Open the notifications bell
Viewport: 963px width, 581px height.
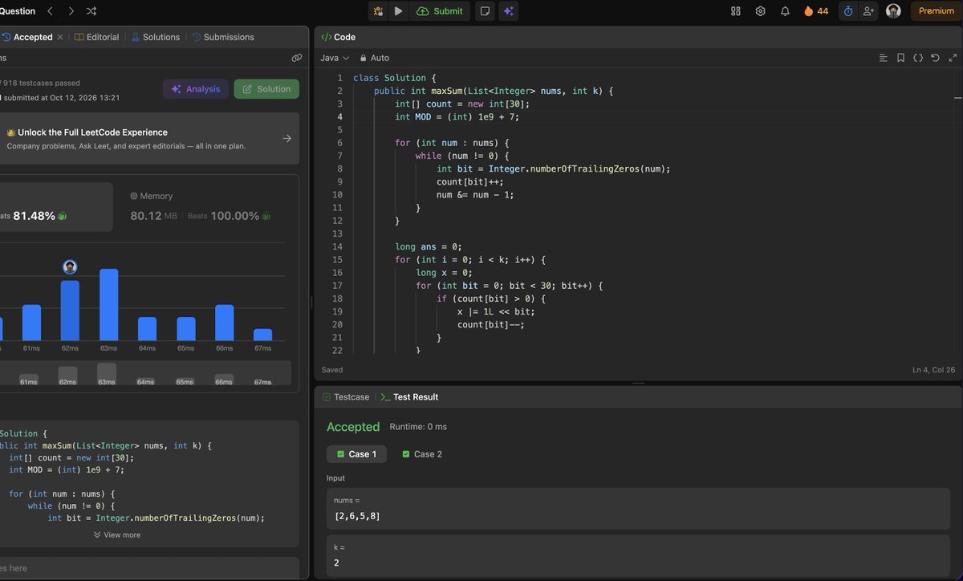click(786, 11)
